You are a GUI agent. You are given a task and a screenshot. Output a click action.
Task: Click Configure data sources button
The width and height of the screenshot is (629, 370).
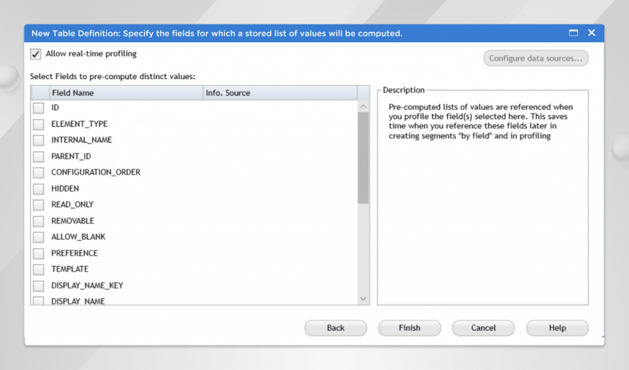pos(536,58)
